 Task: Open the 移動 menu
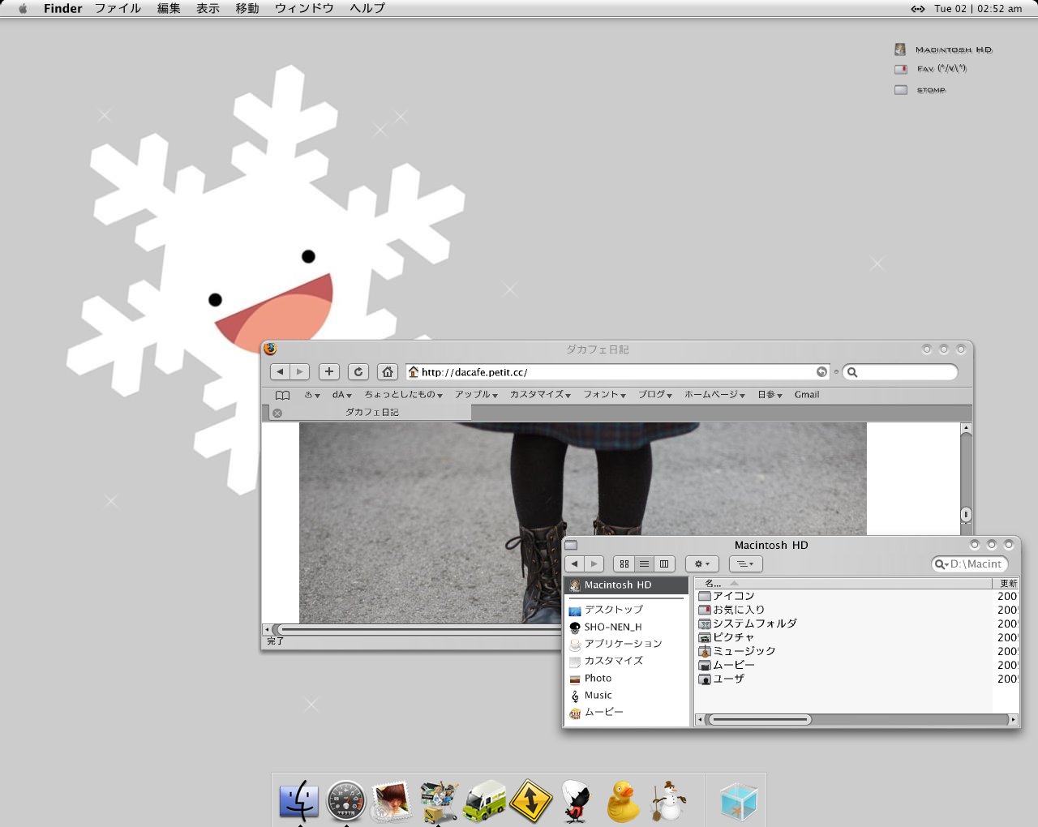(x=247, y=8)
